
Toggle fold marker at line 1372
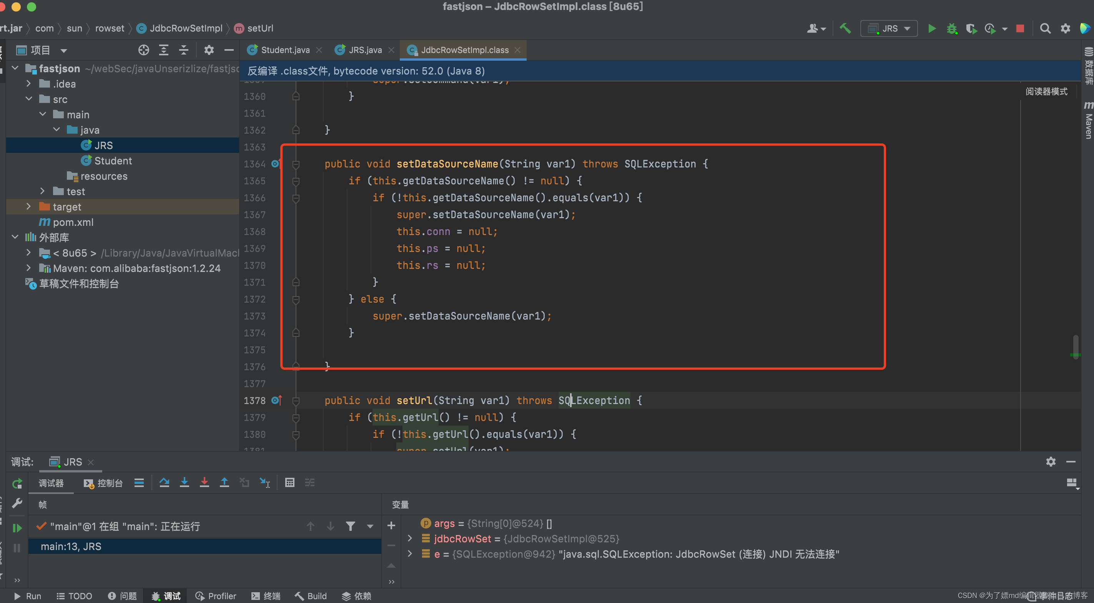[296, 300]
